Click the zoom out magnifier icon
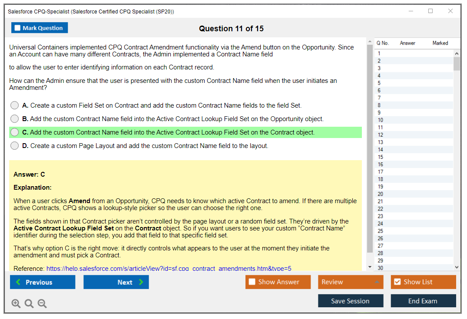Image resolution: width=467 pixels, height=319 pixels. (x=42, y=303)
